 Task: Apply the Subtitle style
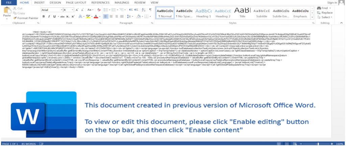click(x=262, y=13)
